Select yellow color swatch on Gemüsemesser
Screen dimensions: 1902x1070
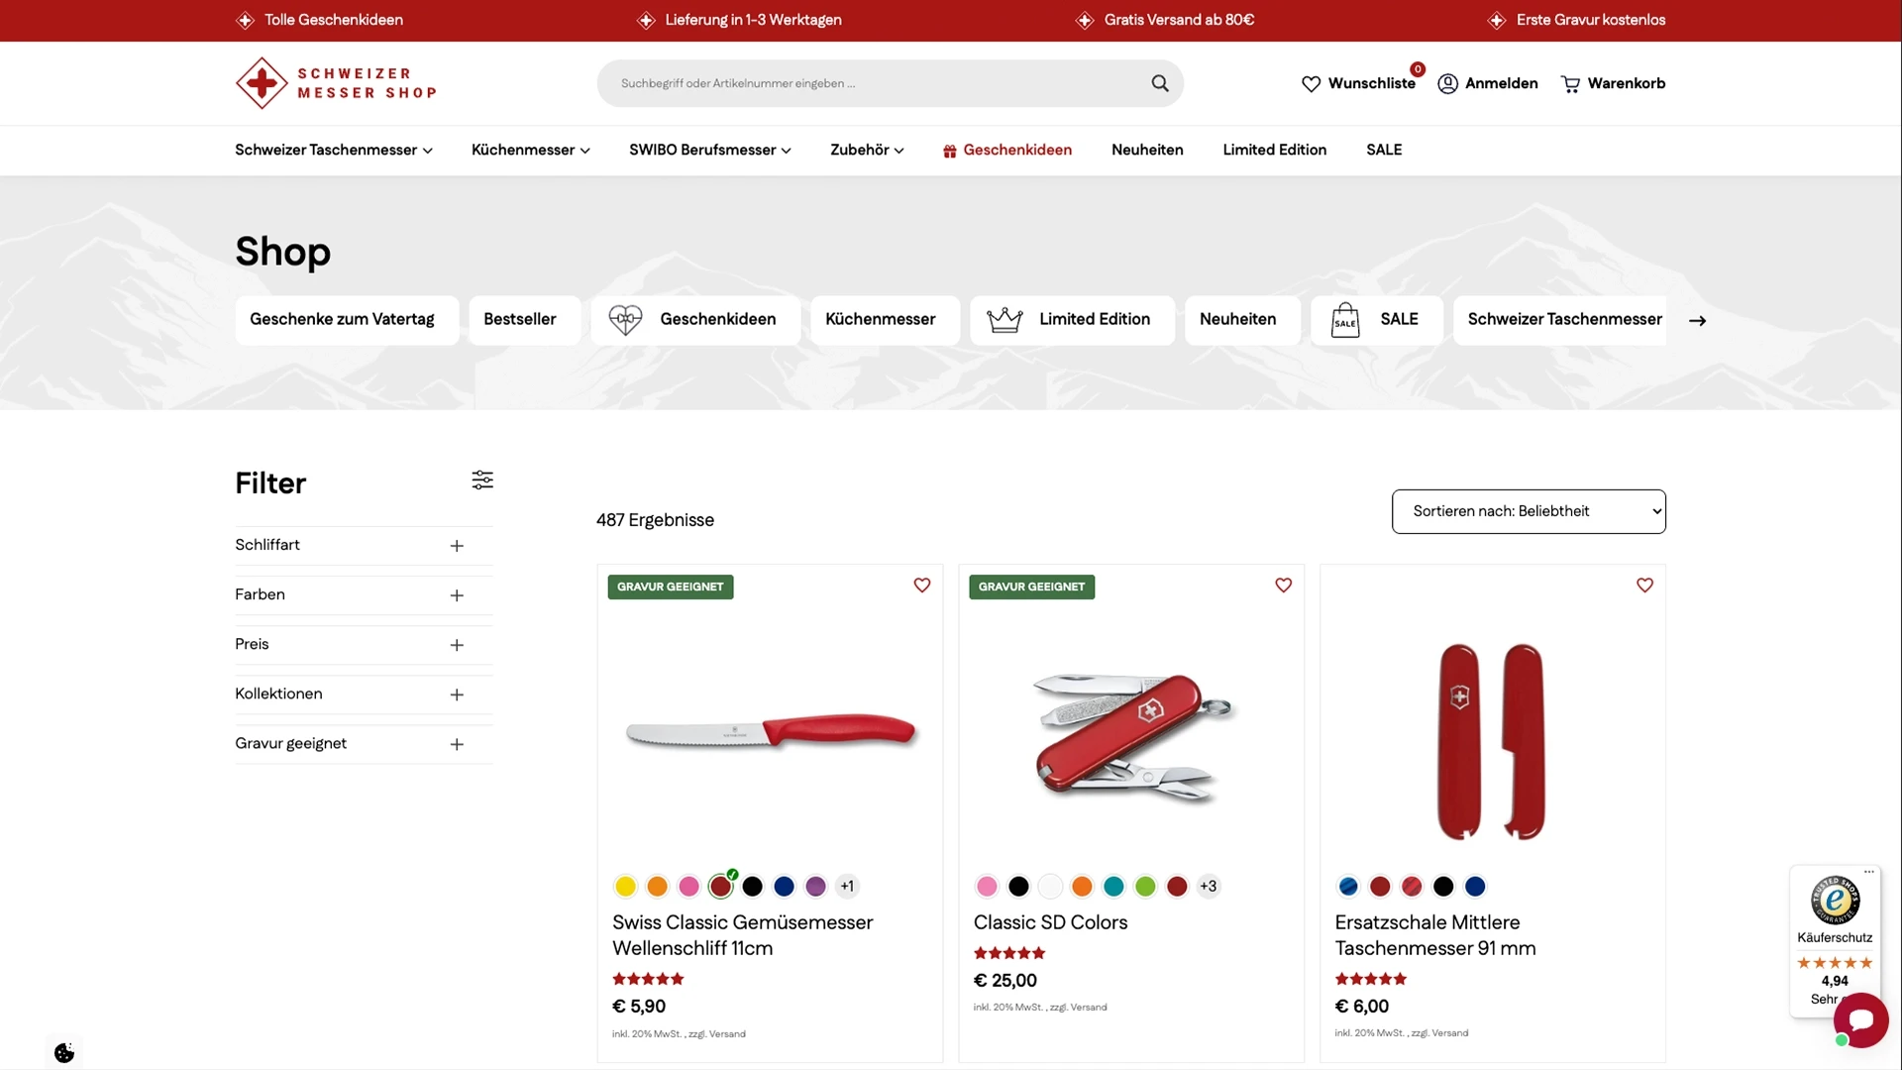625,887
